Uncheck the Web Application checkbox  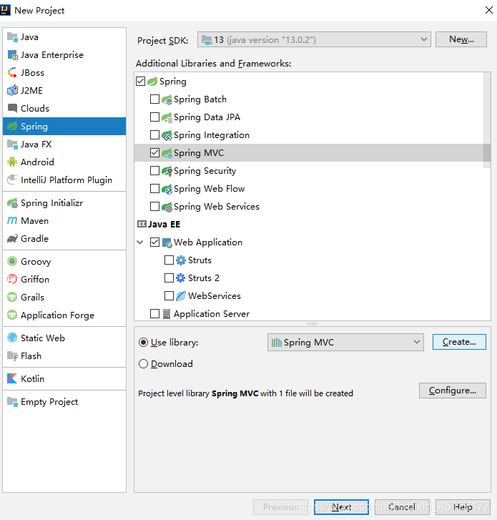coord(155,242)
